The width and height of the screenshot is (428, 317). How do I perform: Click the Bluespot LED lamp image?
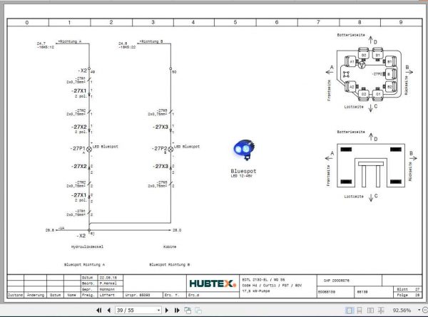244,150
